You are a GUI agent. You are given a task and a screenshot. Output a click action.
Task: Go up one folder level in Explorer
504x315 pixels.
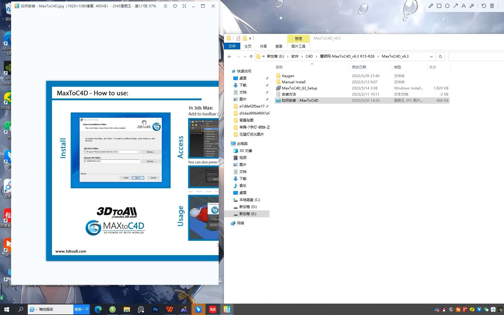coord(251,57)
